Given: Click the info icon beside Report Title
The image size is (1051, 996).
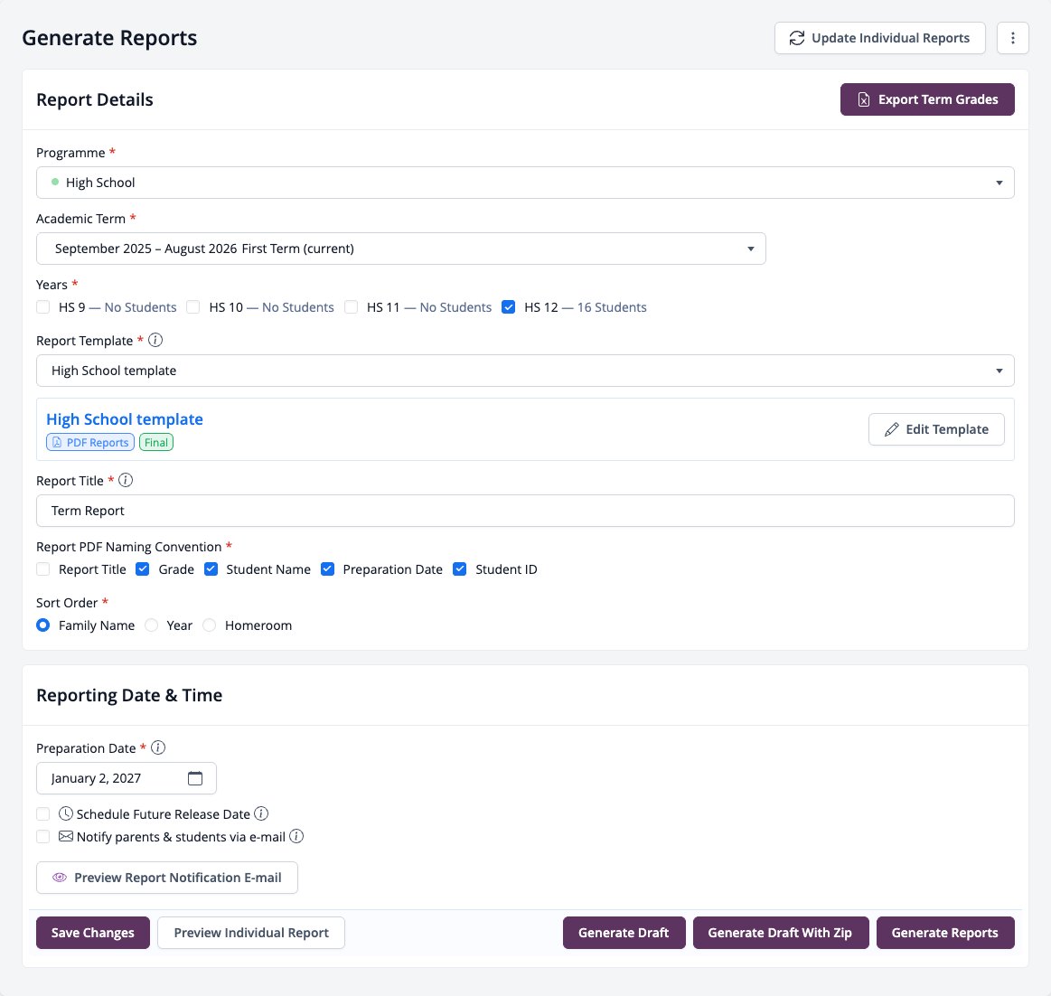Looking at the screenshot, I should tap(126, 481).
